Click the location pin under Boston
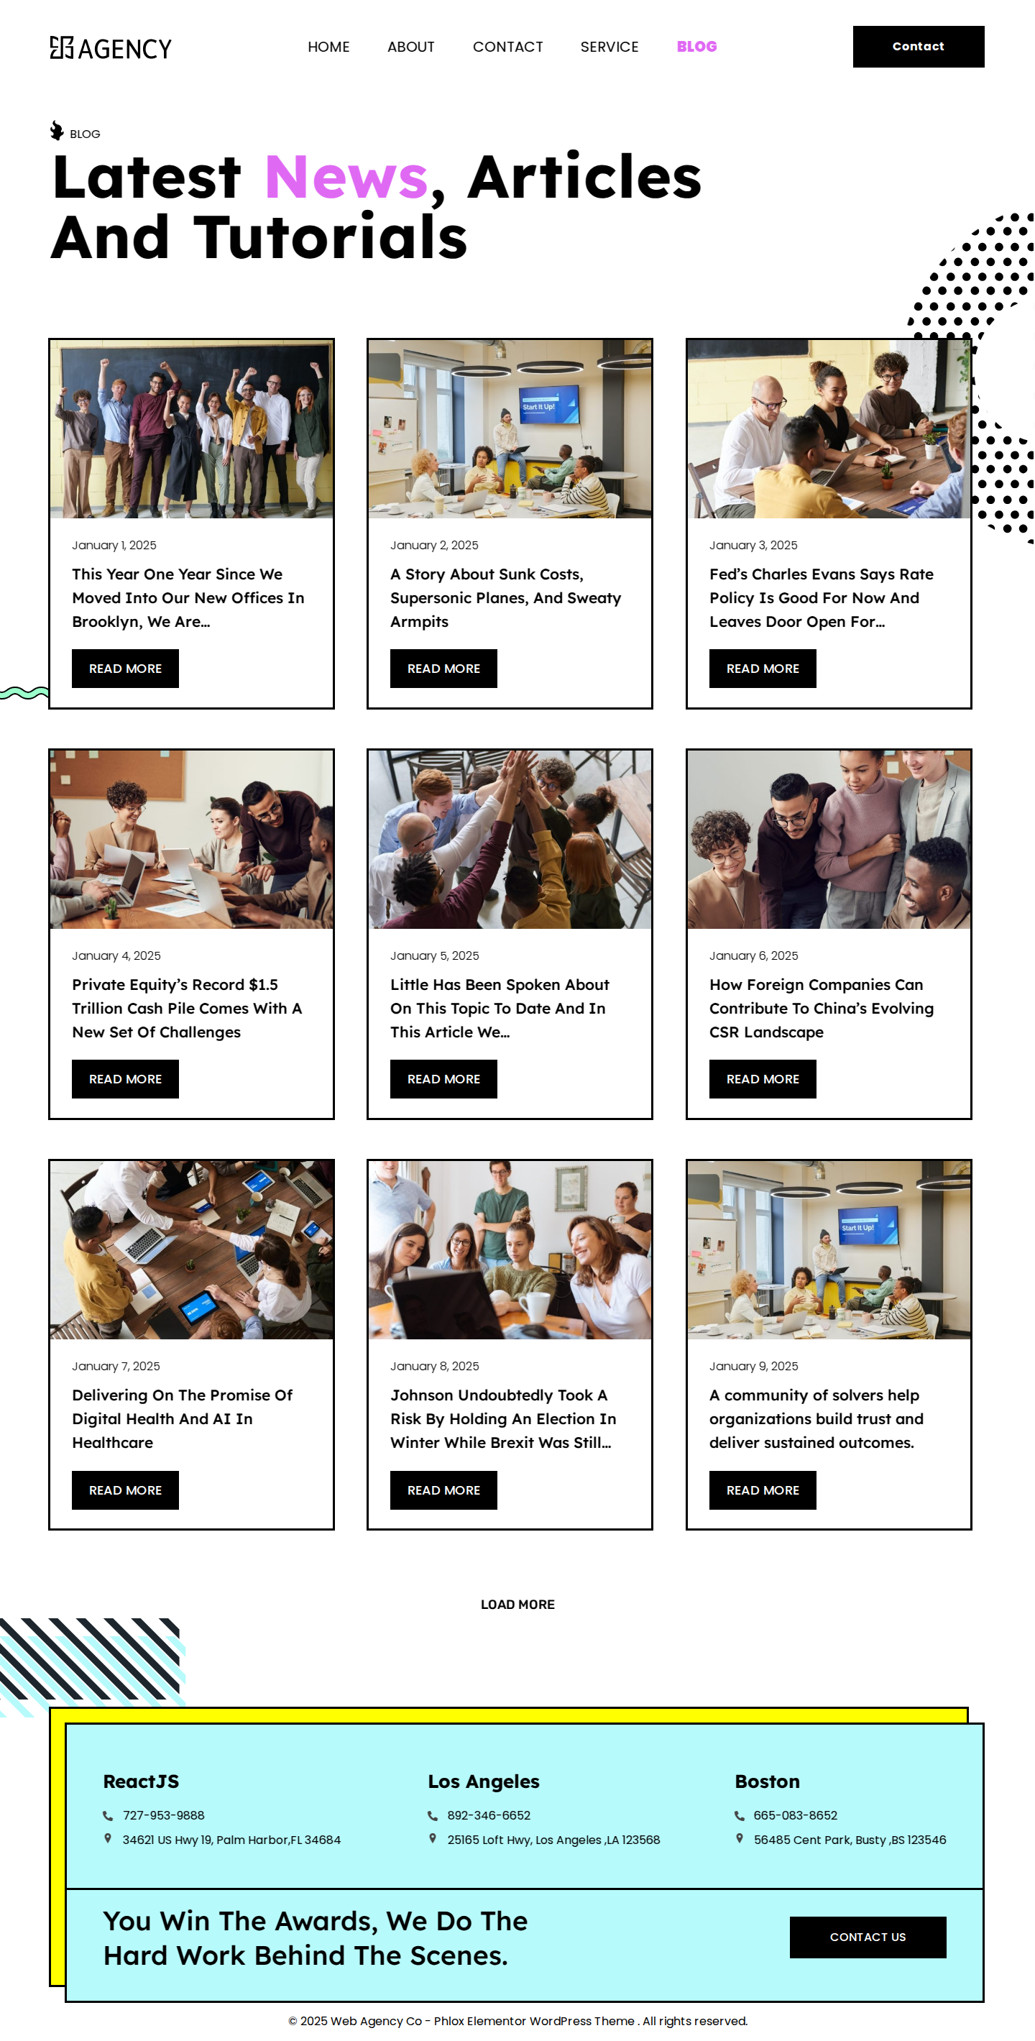Screen dimensions: 1035x2041 739,1838
